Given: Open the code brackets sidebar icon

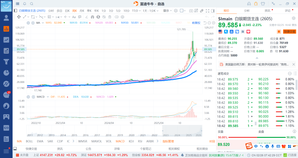Looking at the screenshot, I should pos(6,128).
